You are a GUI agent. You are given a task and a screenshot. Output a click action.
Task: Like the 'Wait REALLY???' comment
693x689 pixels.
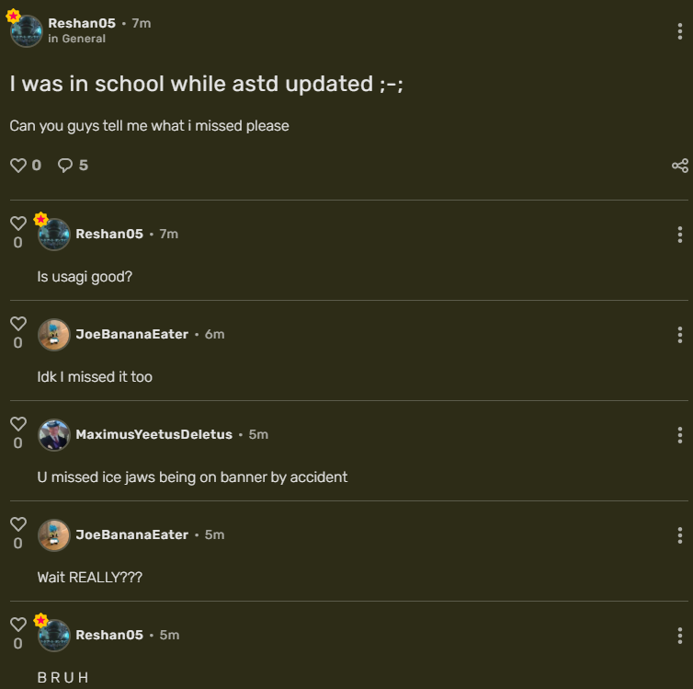pos(18,524)
